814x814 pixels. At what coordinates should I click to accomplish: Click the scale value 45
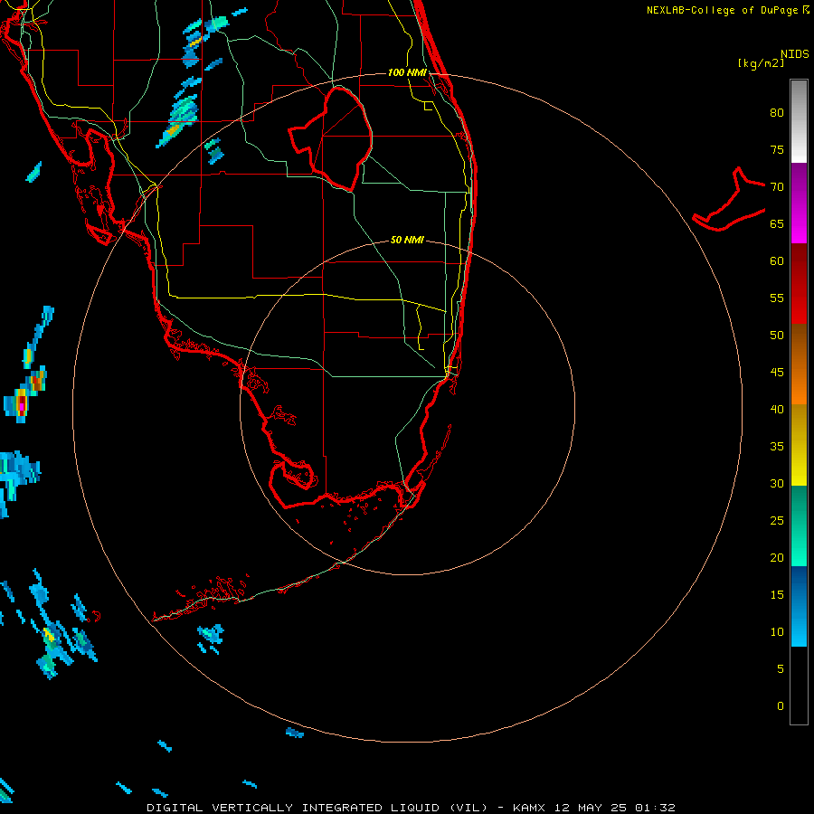777,373
